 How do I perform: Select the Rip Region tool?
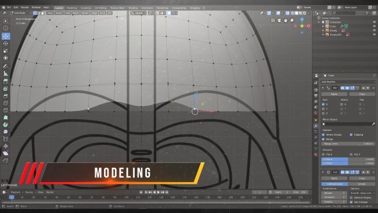[x=6, y=161]
